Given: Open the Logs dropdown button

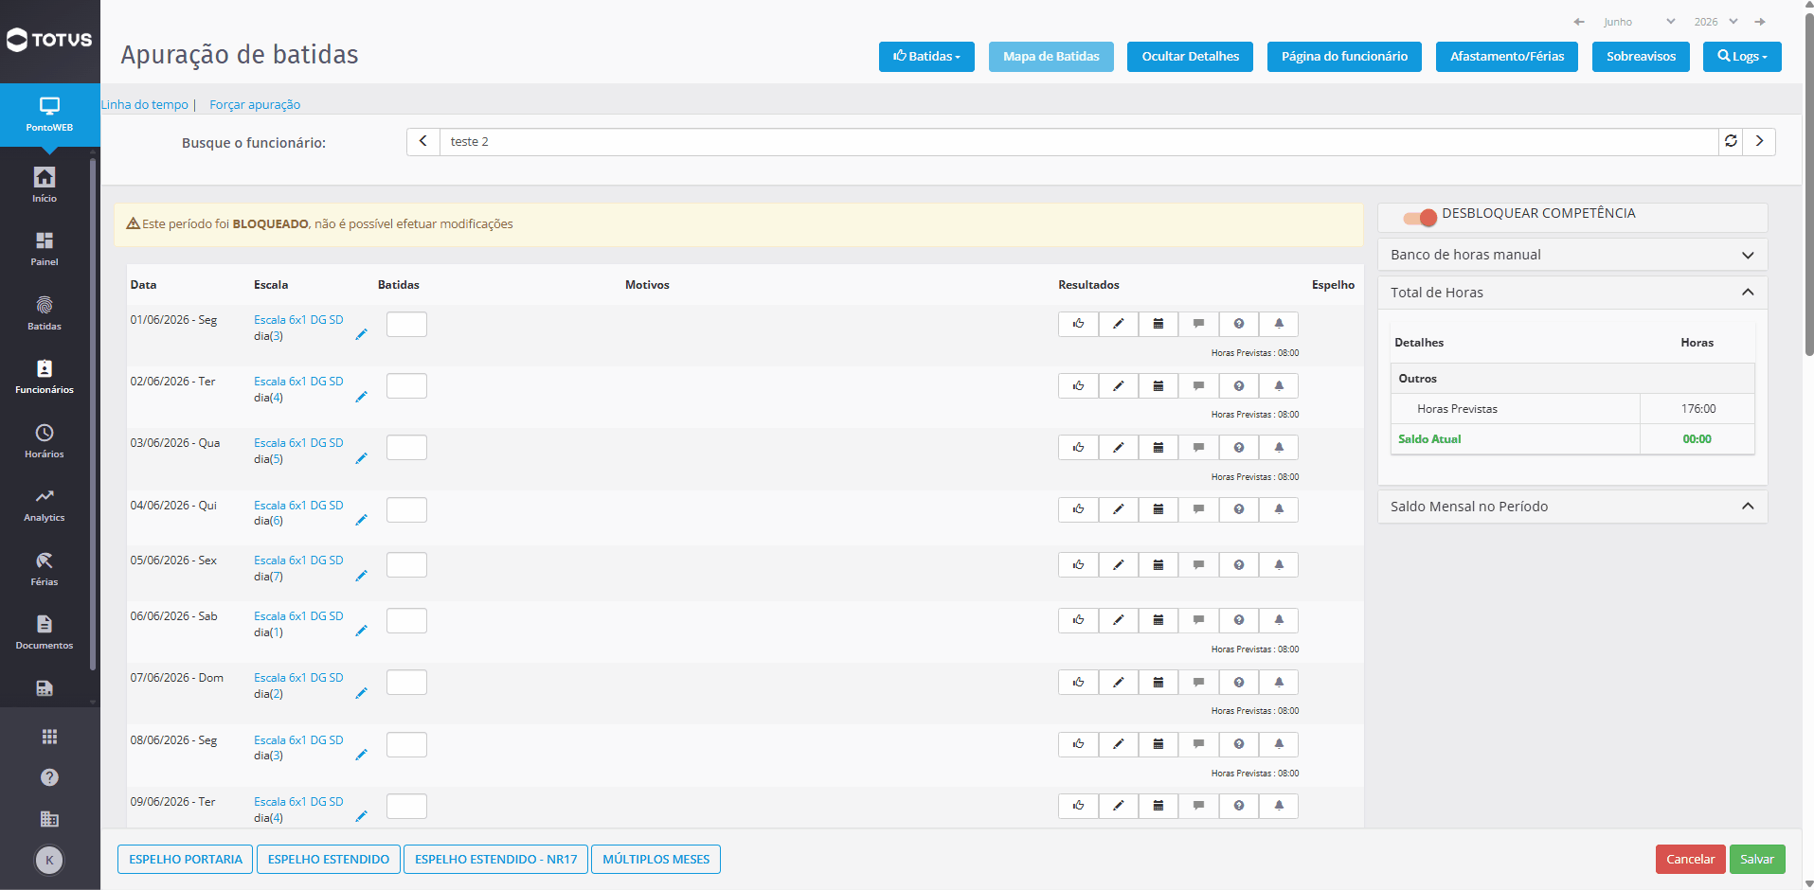Looking at the screenshot, I should tap(1742, 57).
